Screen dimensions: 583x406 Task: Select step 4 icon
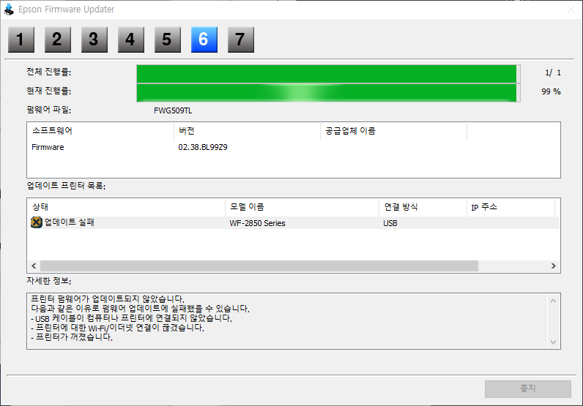[x=131, y=40]
